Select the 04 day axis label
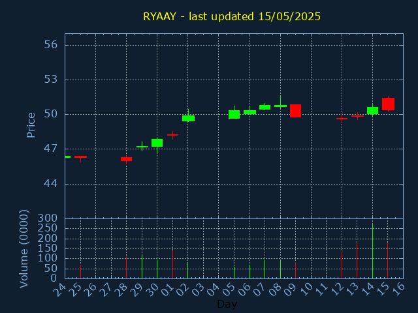 214,290
